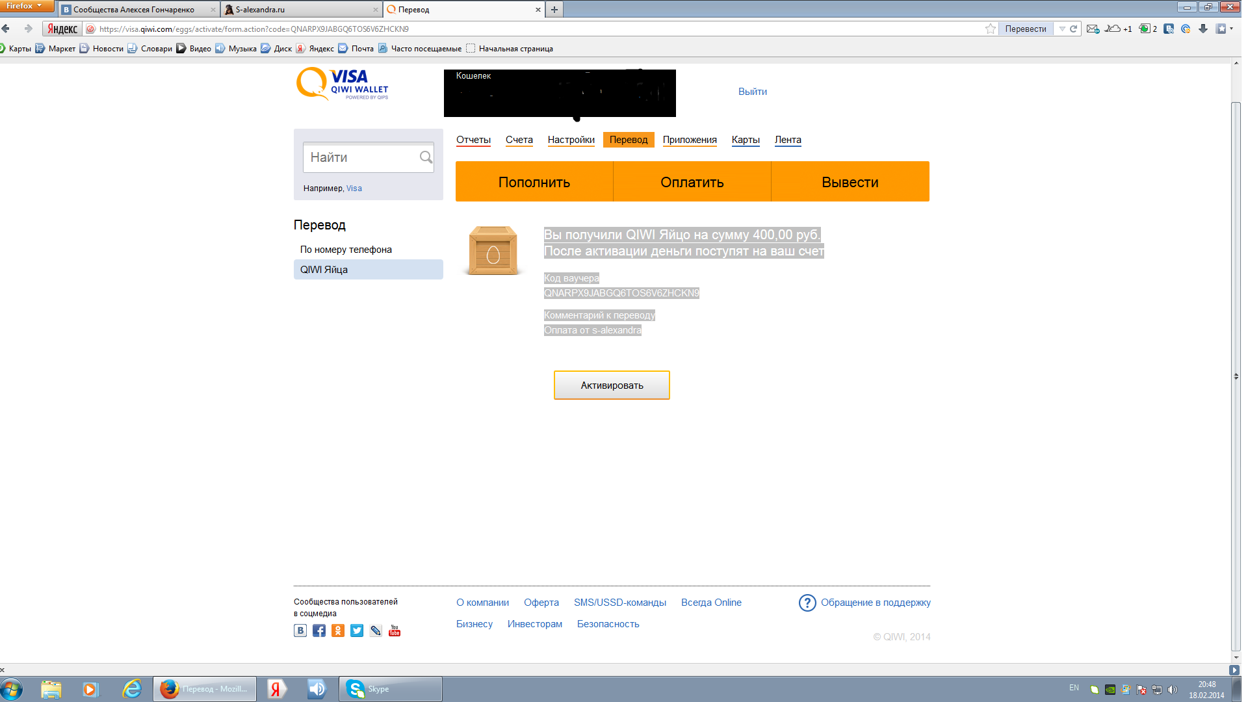
Task: Bookmark page with star icon
Action: [990, 29]
